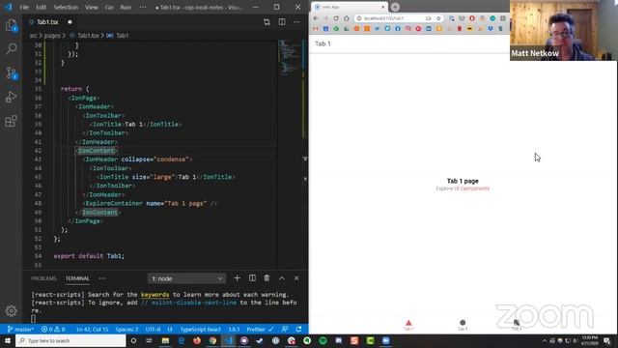Click 'TypeScript React' language mode
The height and width of the screenshot is (348, 618).
pyautogui.click(x=200, y=329)
